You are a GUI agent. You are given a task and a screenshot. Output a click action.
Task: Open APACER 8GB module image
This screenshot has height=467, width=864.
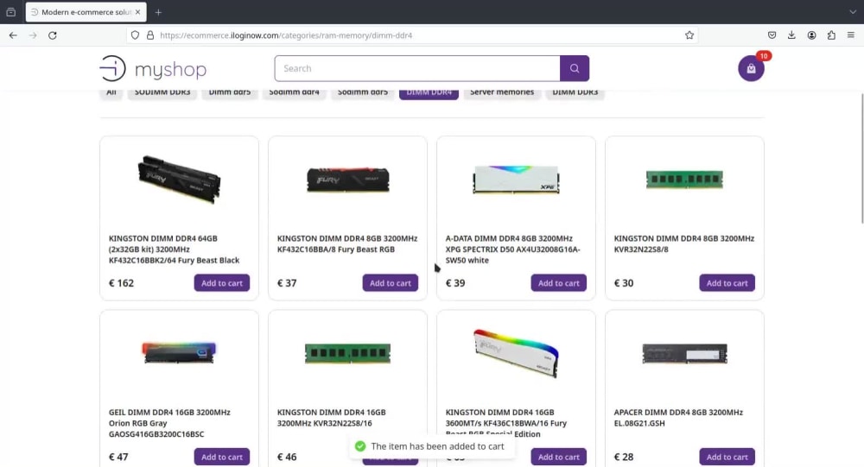click(x=684, y=353)
